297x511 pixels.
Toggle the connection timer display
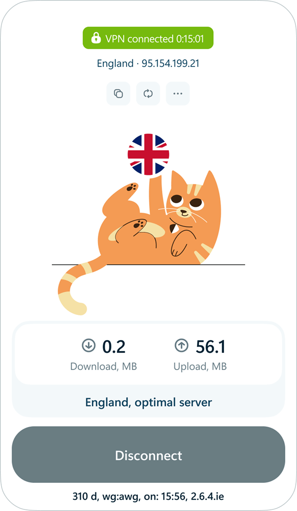(x=189, y=39)
